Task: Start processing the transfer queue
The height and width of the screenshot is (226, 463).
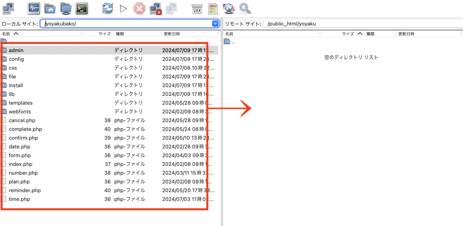Action: click(x=123, y=9)
